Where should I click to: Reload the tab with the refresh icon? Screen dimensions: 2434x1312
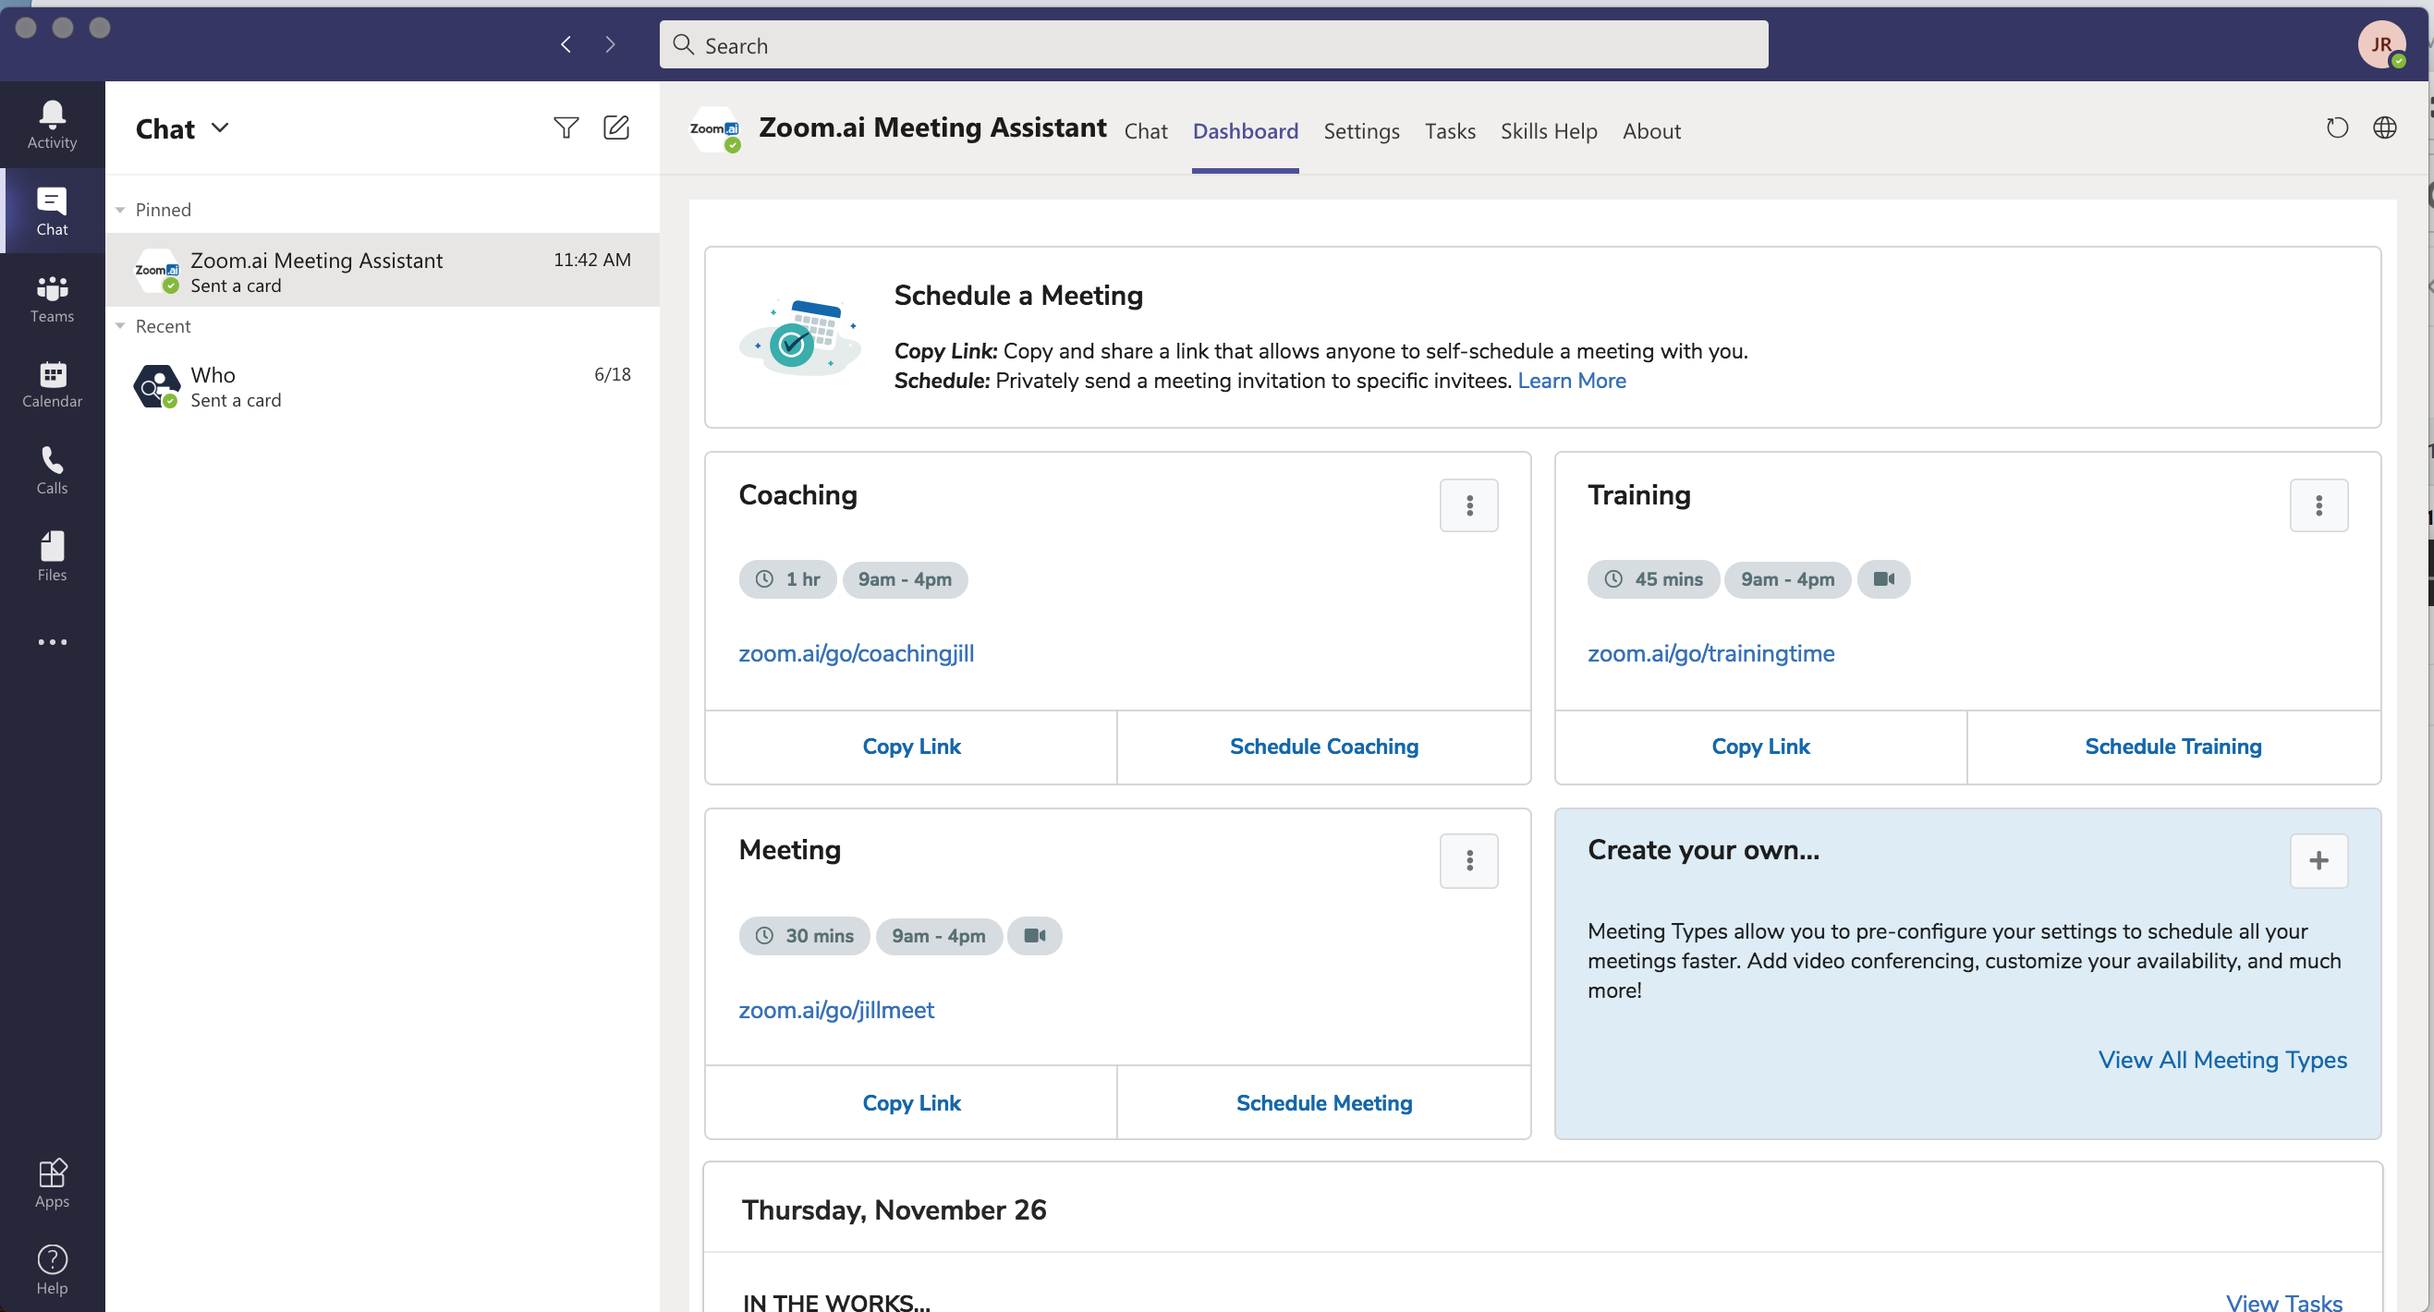[2337, 128]
